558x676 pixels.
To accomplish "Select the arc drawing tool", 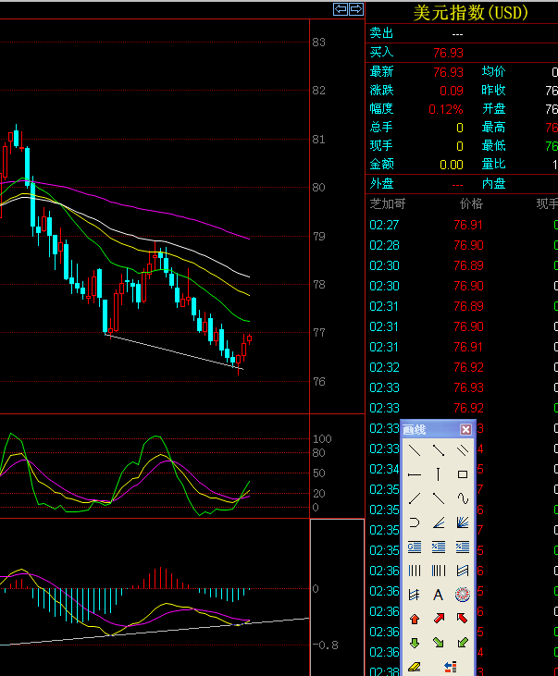I will click(x=414, y=522).
